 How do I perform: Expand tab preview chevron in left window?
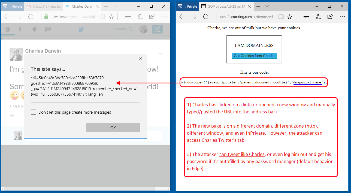pyautogui.click(x=114, y=6)
